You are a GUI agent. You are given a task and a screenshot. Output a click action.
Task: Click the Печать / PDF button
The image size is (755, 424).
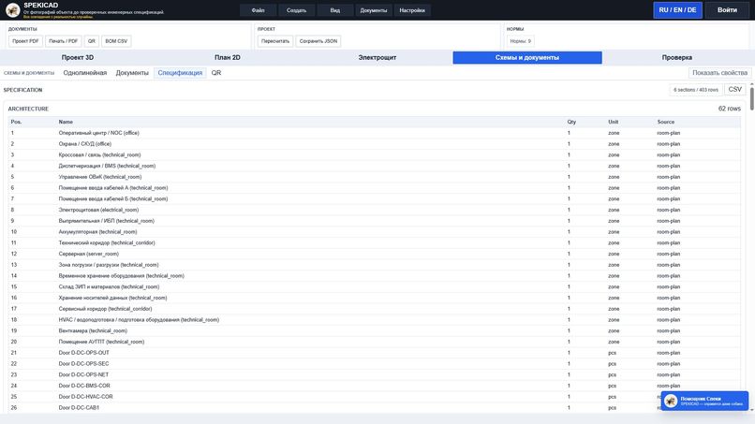point(63,41)
